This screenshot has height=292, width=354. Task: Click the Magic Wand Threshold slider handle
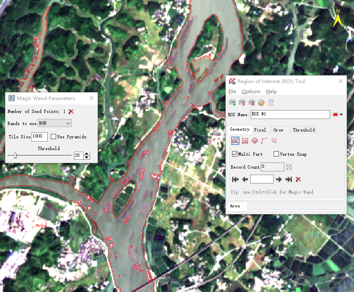15,155
